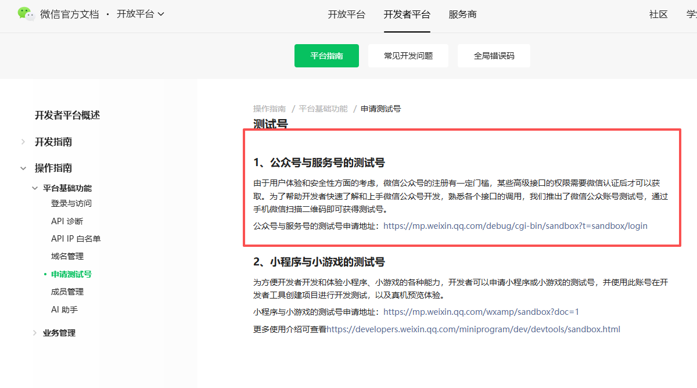Open the 开放平台 dropdown in the header
This screenshot has height=388, width=697.
pyautogui.click(x=141, y=14)
